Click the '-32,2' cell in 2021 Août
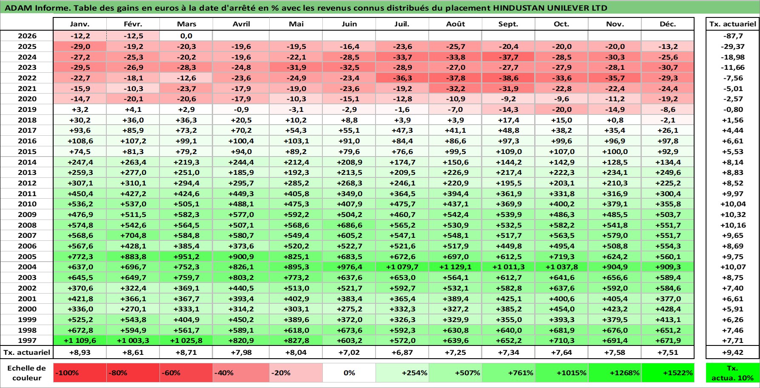Image resolution: width=760 pixels, height=388 pixels. point(455,88)
